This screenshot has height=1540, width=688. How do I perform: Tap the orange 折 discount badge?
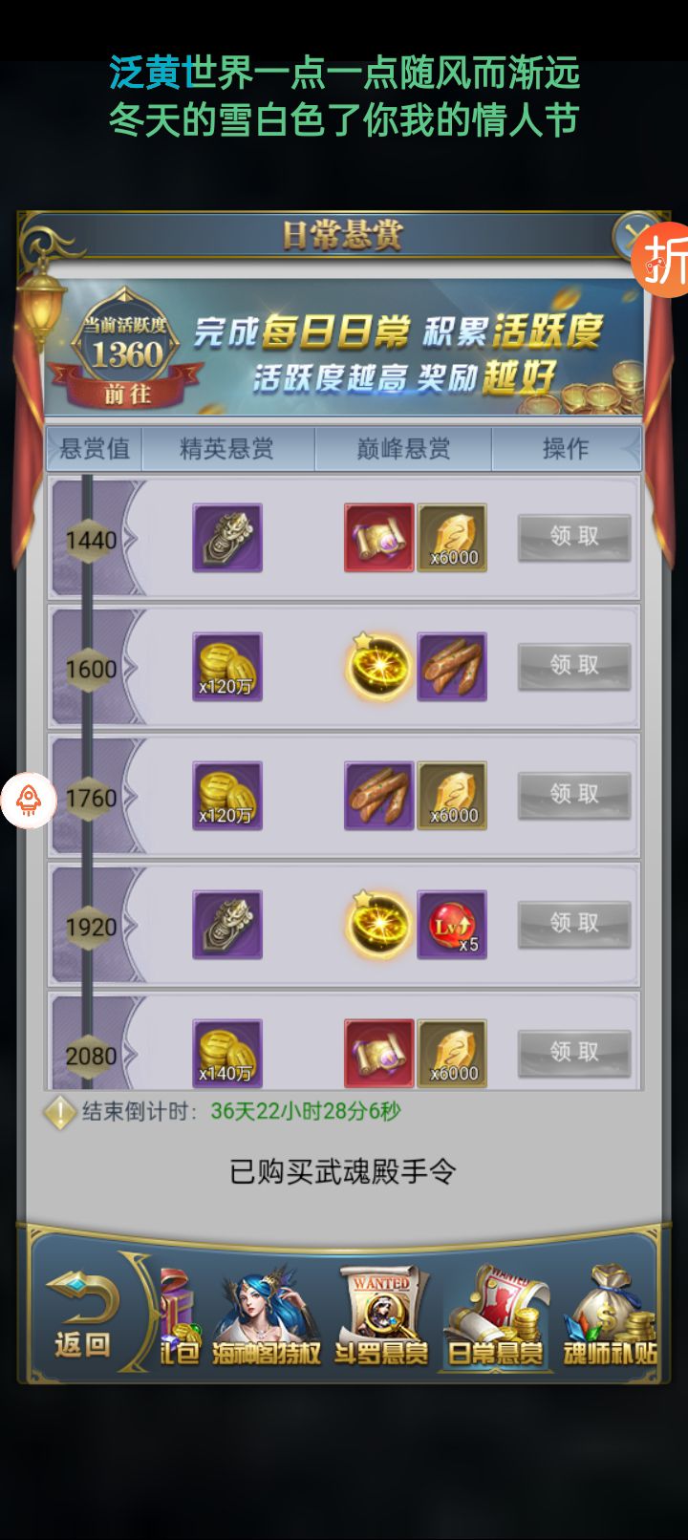tap(661, 259)
